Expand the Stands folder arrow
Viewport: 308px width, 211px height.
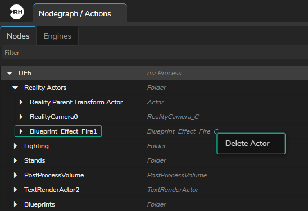pyautogui.click(x=15, y=160)
